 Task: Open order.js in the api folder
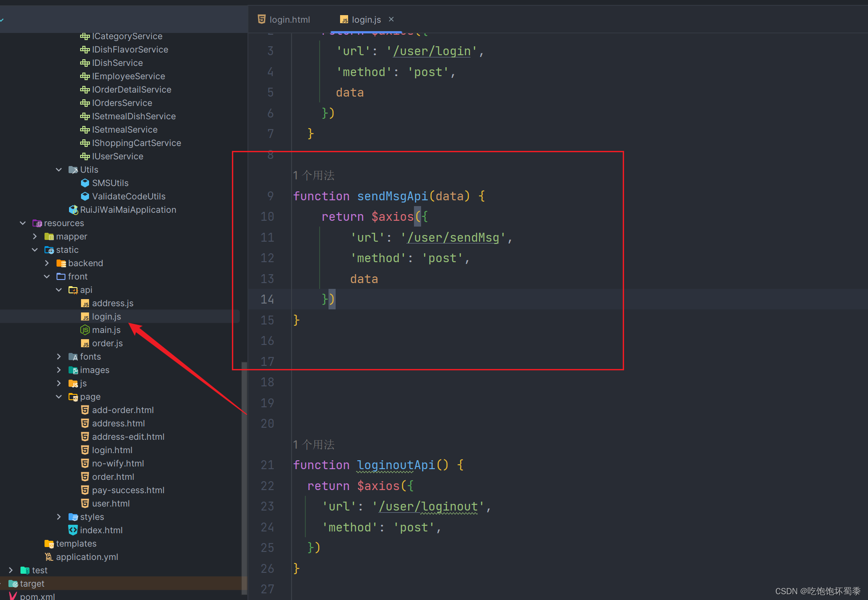(x=107, y=343)
